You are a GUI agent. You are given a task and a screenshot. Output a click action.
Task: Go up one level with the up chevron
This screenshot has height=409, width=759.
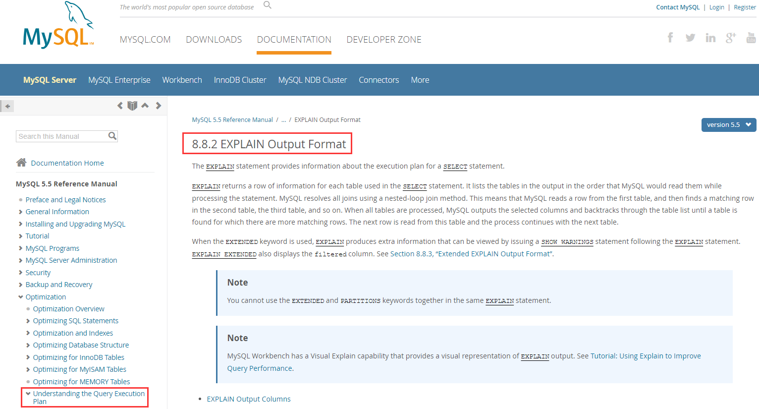point(145,105)
